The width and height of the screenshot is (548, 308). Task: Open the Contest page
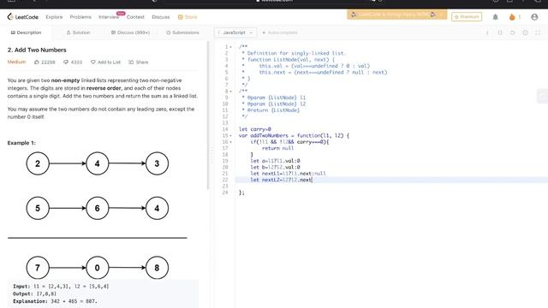(x=135, y=17)
